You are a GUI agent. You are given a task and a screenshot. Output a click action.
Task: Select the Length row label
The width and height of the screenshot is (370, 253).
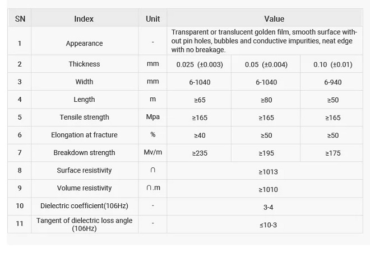tap(84, 100)
